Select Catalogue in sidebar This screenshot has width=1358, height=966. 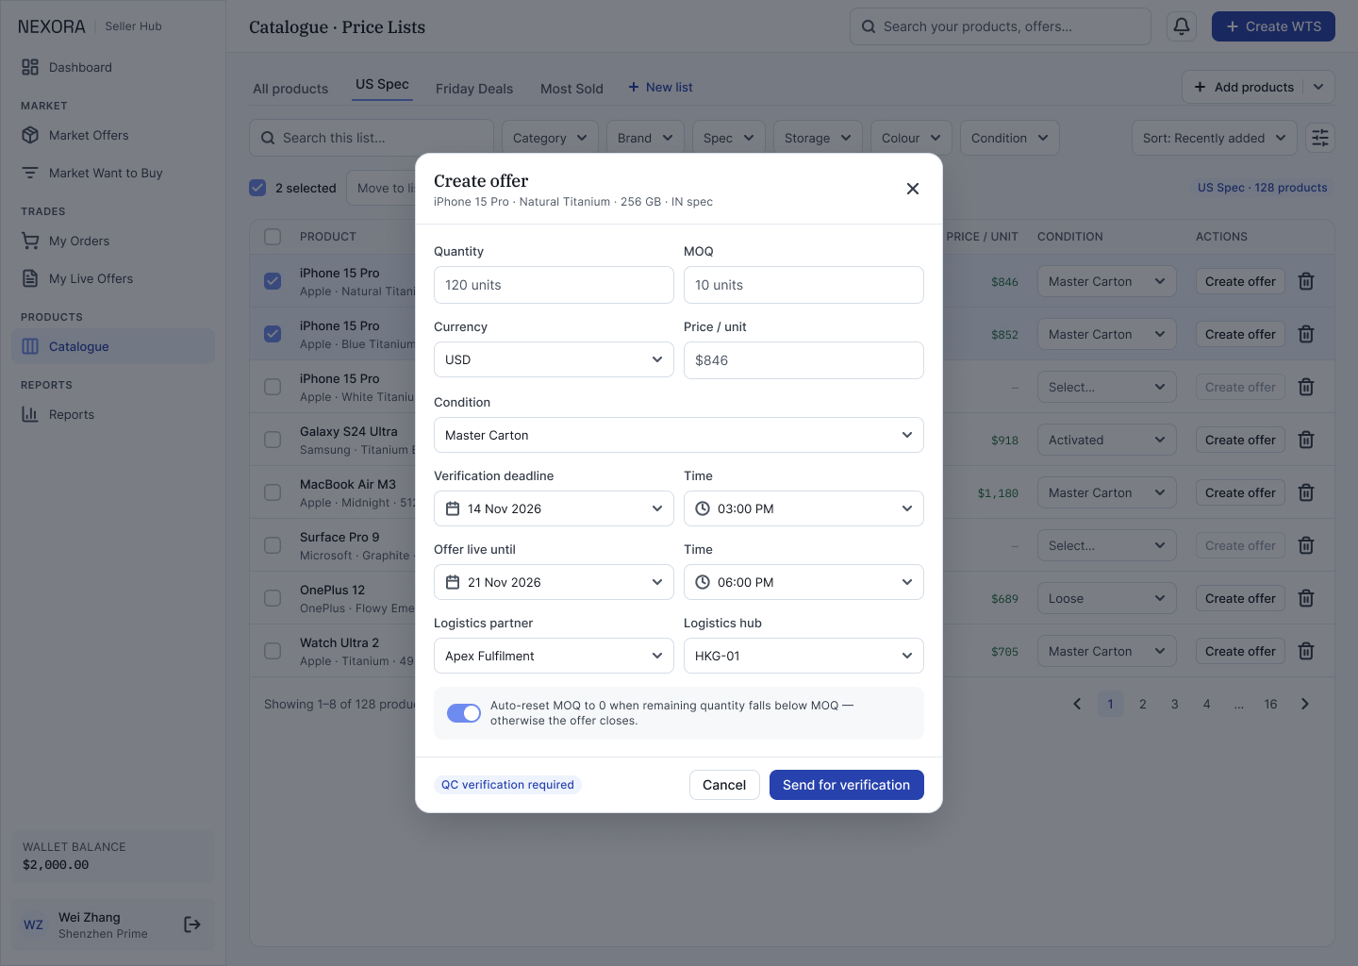click(x=113, y=346)
